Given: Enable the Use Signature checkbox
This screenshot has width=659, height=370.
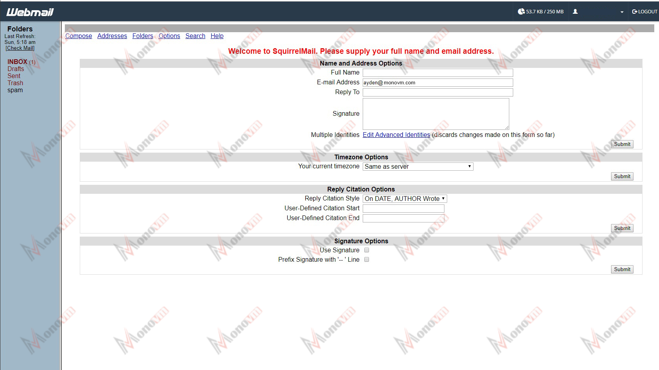Looking at the screenshot, I should [x=366, y=250].
